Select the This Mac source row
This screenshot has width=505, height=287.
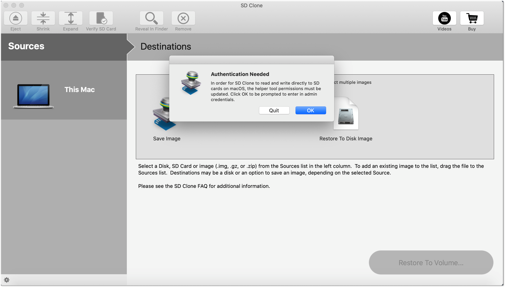(x=64, y=90)
